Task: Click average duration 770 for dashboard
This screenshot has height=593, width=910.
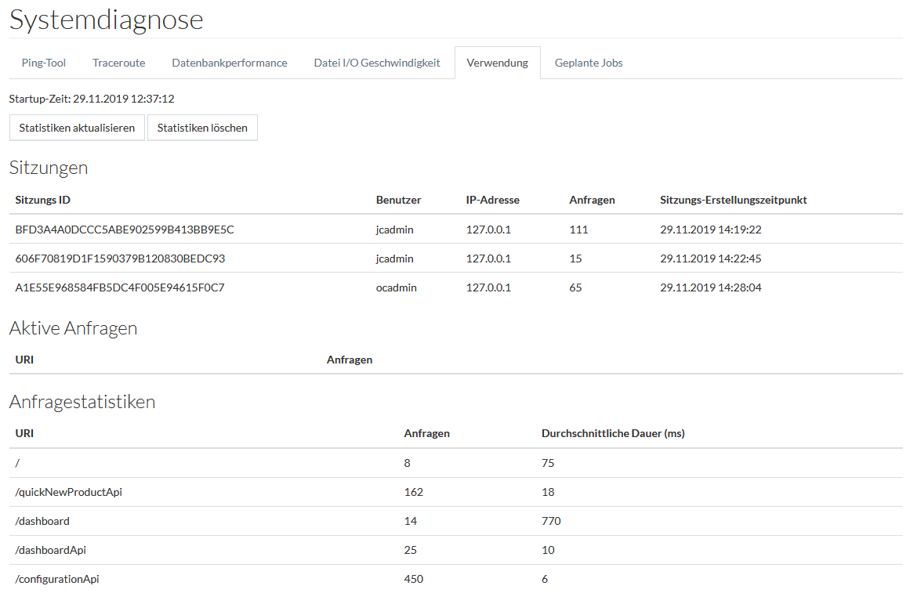Action: (551, 520)
